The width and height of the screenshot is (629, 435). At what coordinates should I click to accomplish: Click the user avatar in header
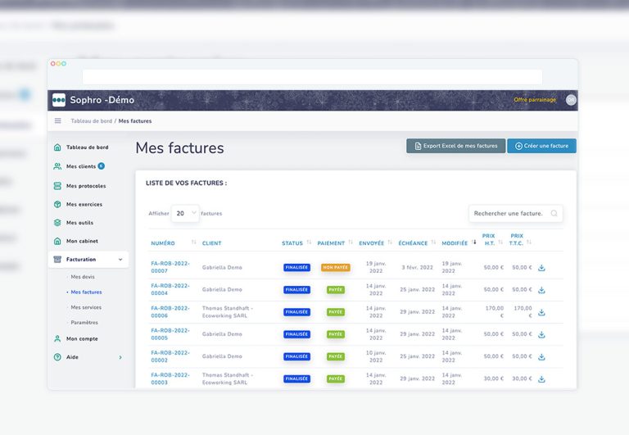tap(571, 100)
